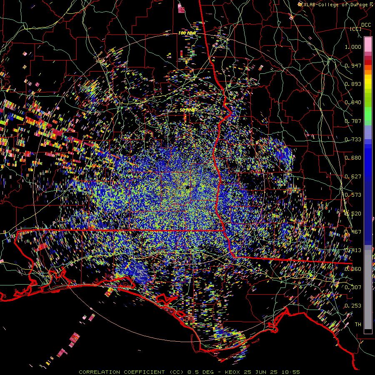Click the 0.893 color scale value
This screenshot has width=375, height=375.
(x=353, y=84)
